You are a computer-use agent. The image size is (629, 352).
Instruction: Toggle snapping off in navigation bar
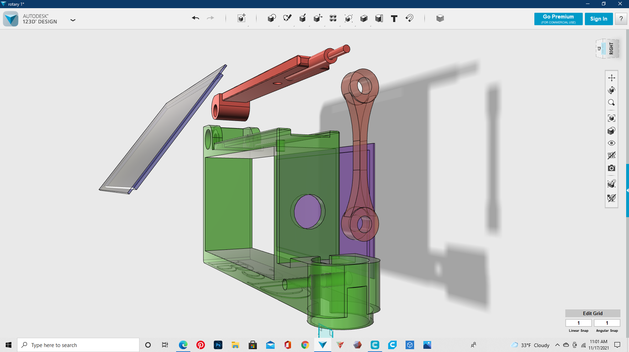click(x=611, y=198)
